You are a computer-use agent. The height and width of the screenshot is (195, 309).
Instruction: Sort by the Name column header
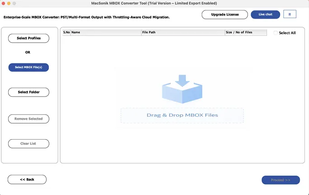click(106, 32)
